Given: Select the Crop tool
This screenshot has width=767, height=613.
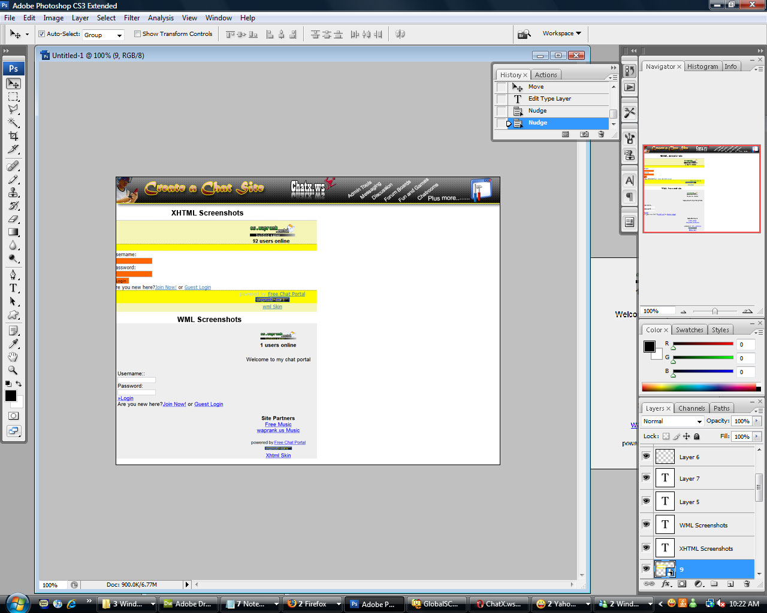Looking at the screenshot, I should pyautogui.click(x=13, y=136).
